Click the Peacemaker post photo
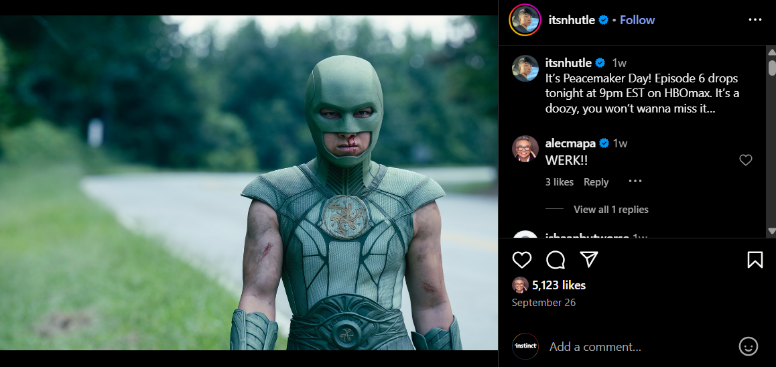 click(249, 183)
